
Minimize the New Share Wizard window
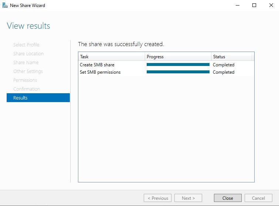click(x=238, y=6)
